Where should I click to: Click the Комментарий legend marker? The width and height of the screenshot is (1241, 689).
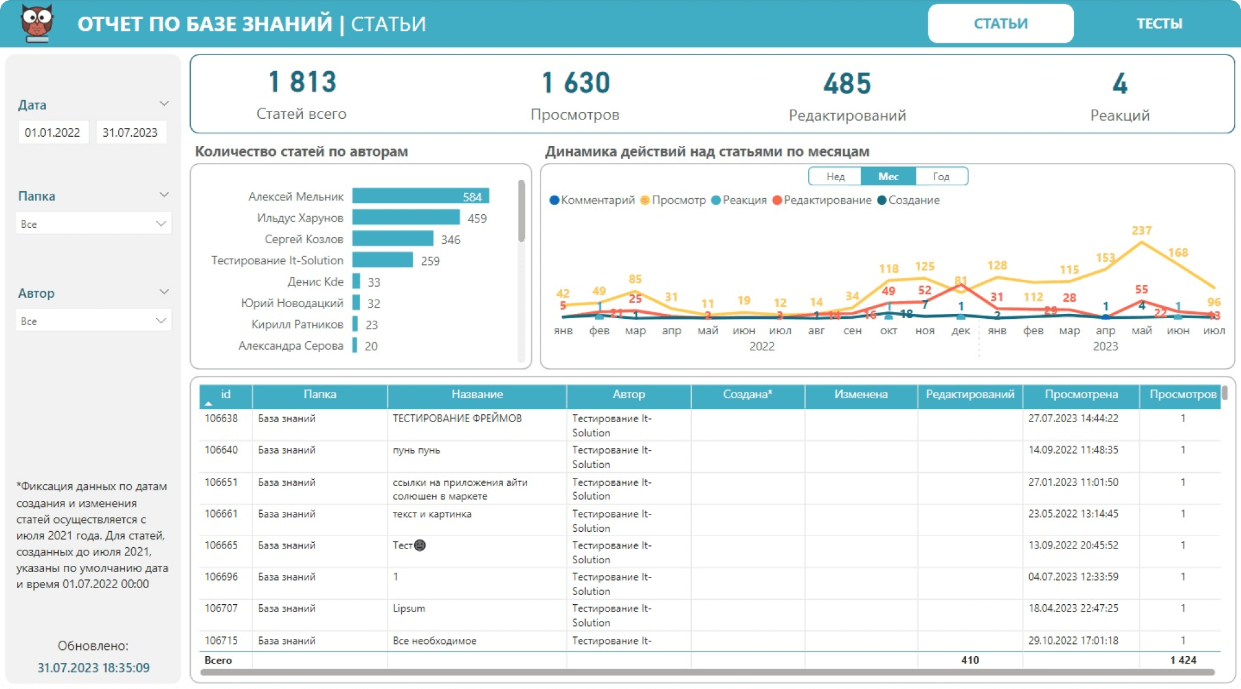[x=554, y=200]
